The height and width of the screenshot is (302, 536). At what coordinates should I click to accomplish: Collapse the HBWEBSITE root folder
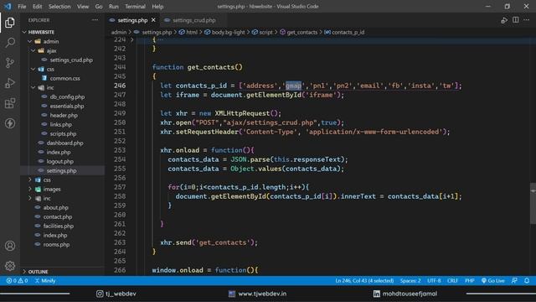(24, 32)
